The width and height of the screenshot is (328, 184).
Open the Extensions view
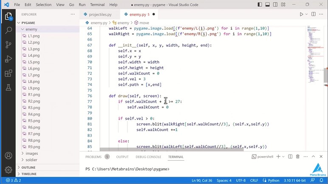tap(8, 73)
